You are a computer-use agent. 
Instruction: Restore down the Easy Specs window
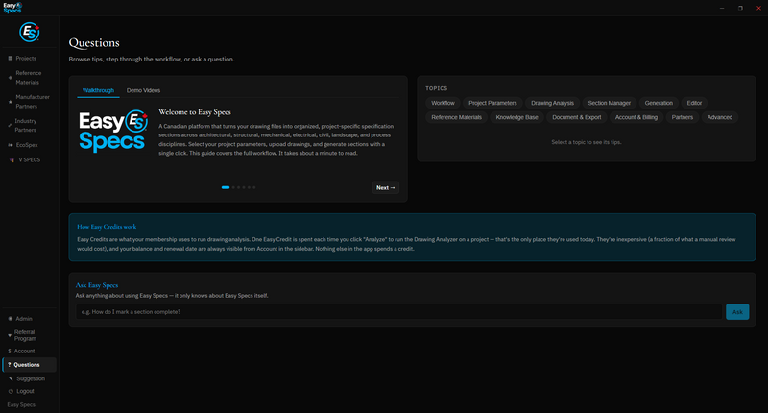(x=740, y=8)
